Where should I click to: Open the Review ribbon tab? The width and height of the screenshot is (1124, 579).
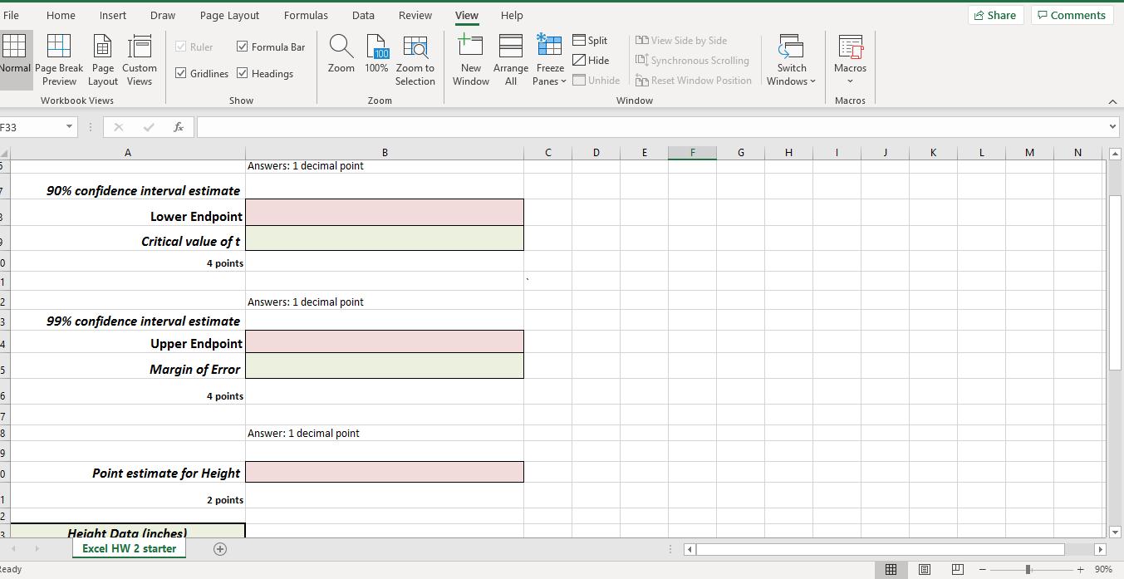(x=415, y=14)
